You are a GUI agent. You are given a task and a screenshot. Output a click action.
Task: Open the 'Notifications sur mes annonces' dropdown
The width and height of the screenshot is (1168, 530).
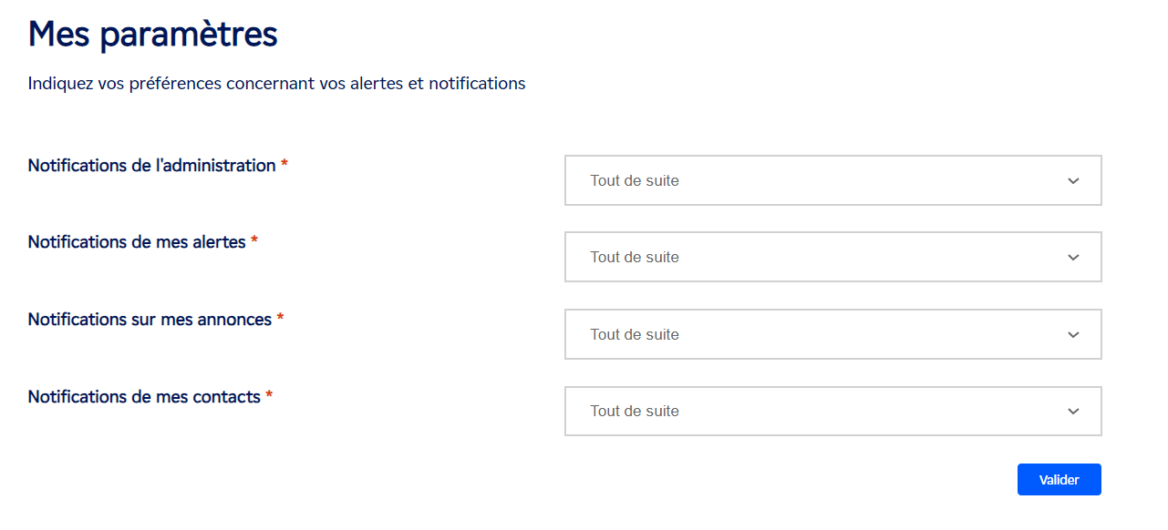pyautogui.click(x=832, y=334)
